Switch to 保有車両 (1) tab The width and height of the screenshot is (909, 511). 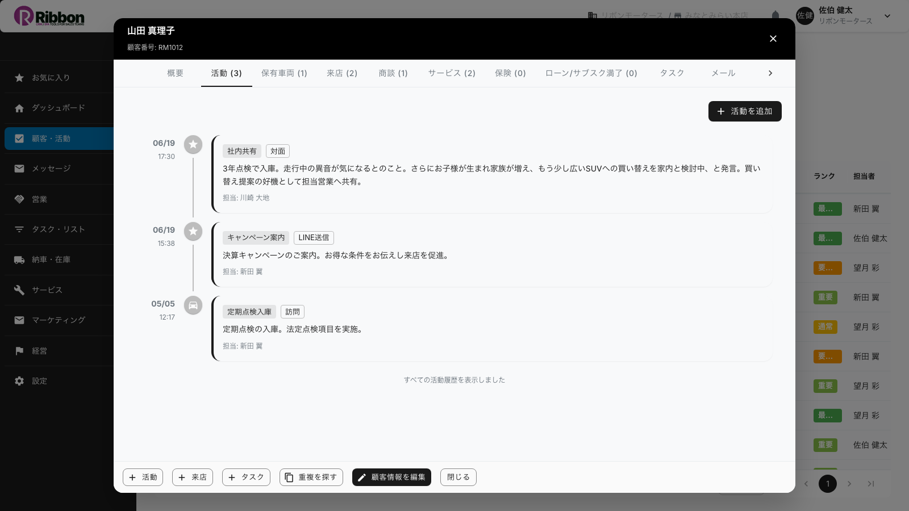point(284,73)
